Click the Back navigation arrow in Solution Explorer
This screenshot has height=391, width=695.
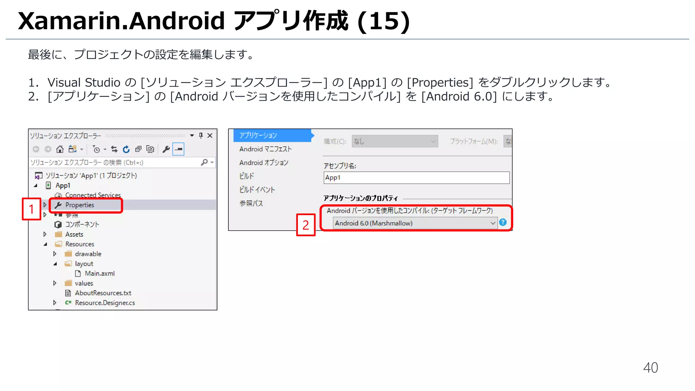pos(36,149)
